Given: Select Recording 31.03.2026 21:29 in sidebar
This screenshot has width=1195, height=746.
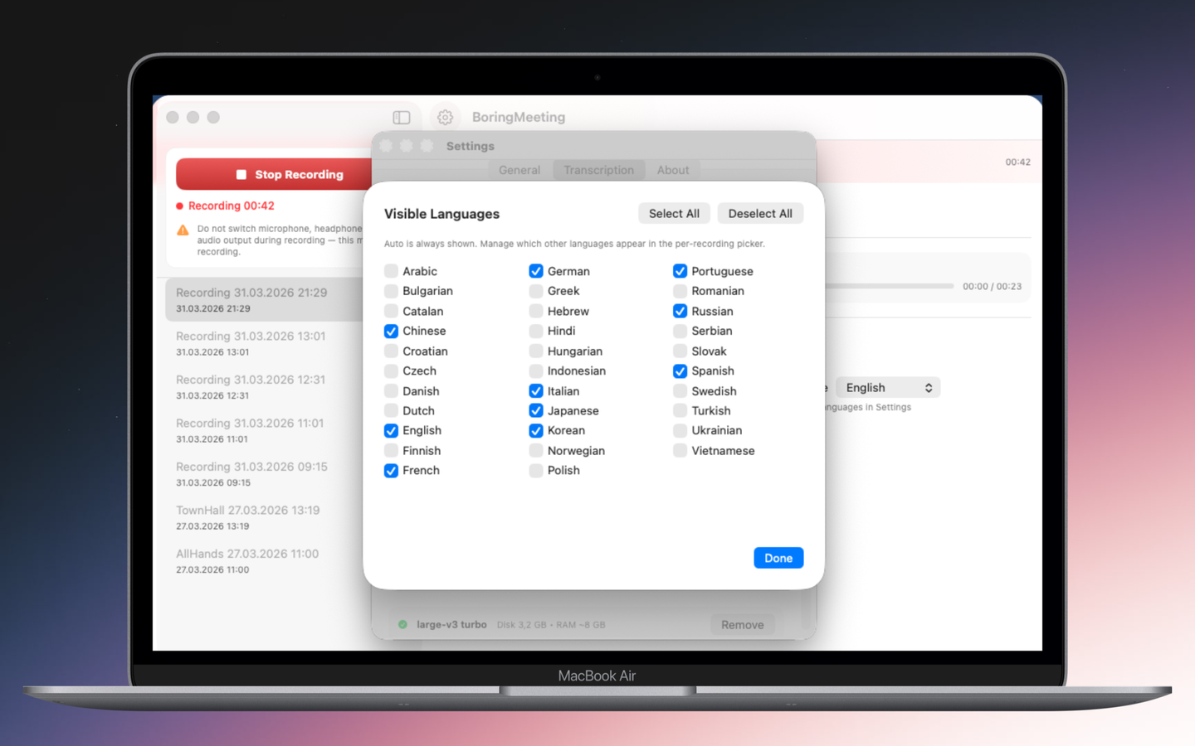Looking at the screenshot, I should (x=266, y=299).
